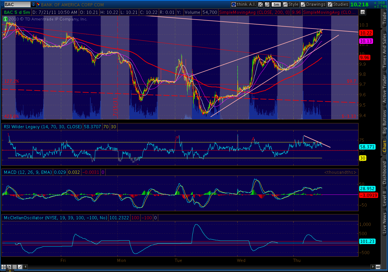The height and width of the screenshot is (272, 388).
Task: Open the think A.I. button
Action: (243, 4)
